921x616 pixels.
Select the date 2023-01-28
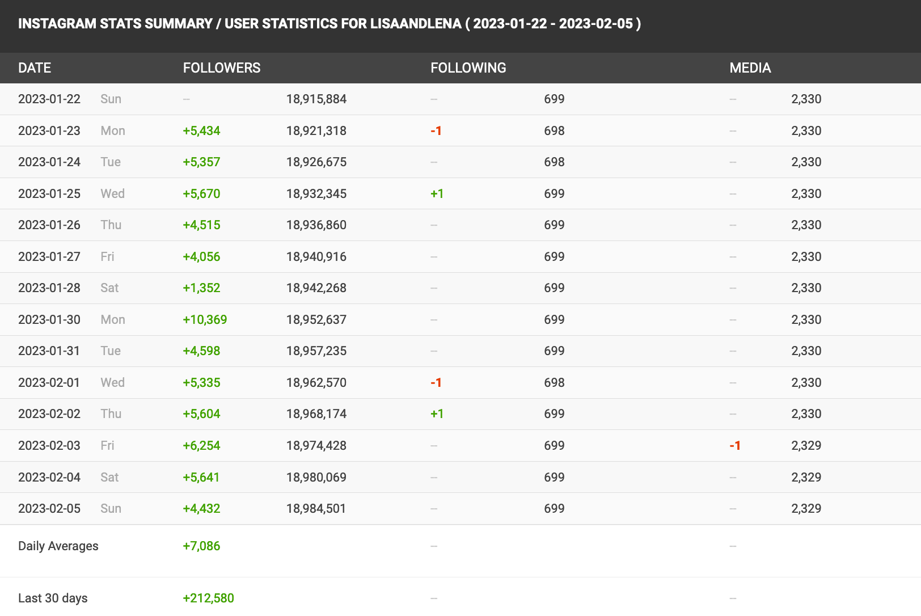tap(49, 288)
